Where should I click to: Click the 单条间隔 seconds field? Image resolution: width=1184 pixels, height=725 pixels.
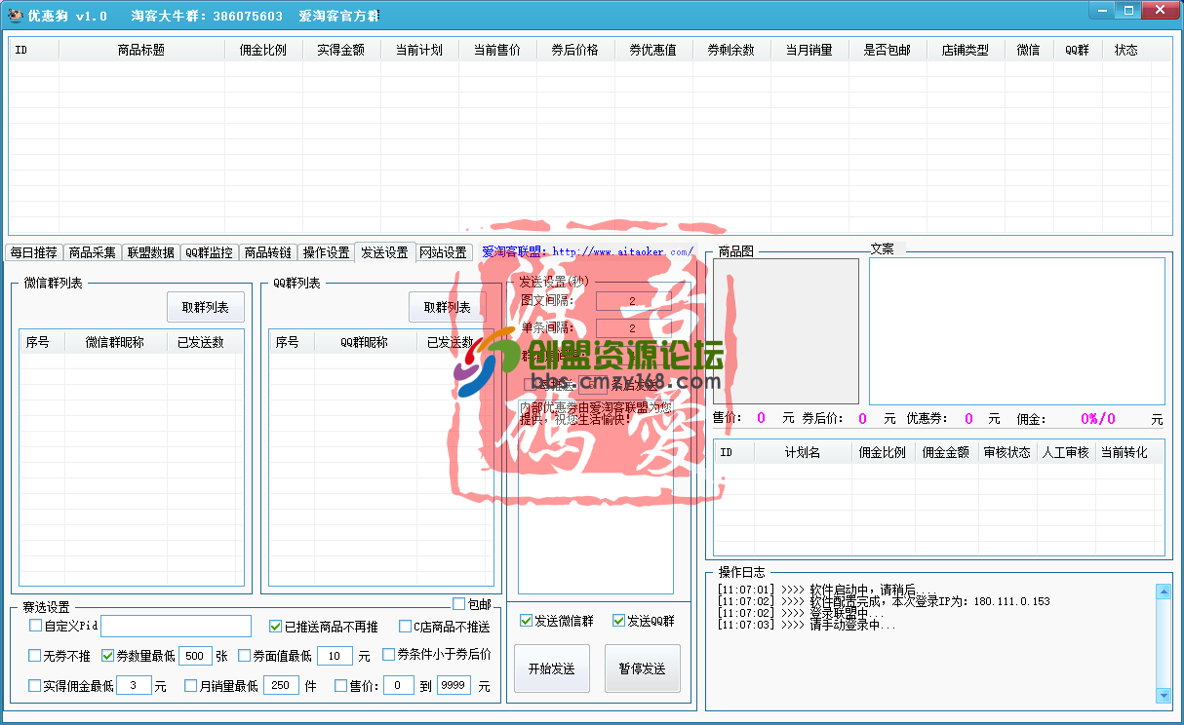pos(632,328)
